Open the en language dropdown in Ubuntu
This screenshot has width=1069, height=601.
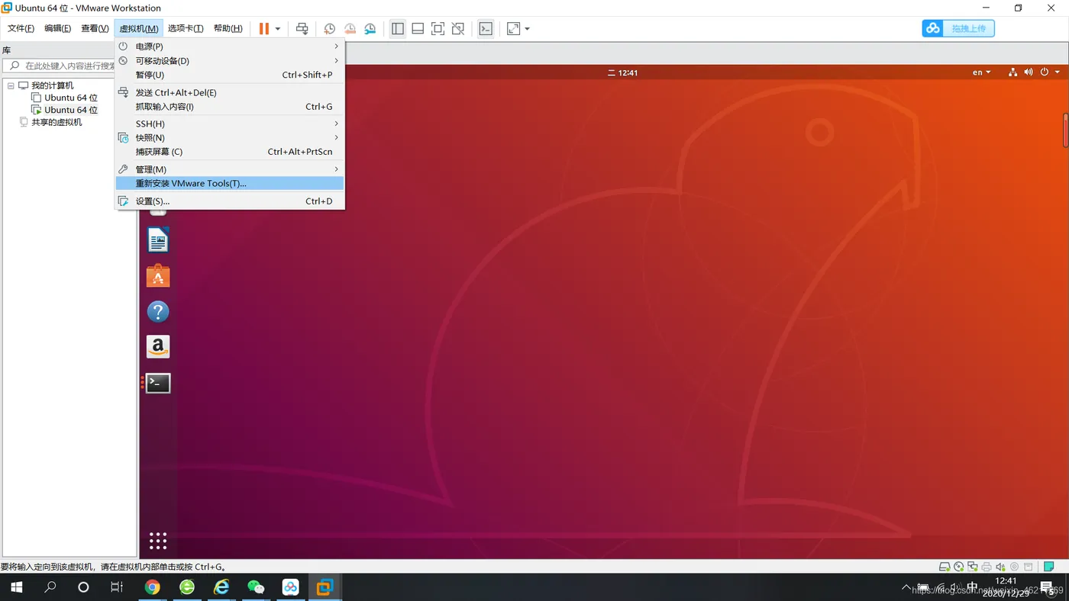(981, 72)
